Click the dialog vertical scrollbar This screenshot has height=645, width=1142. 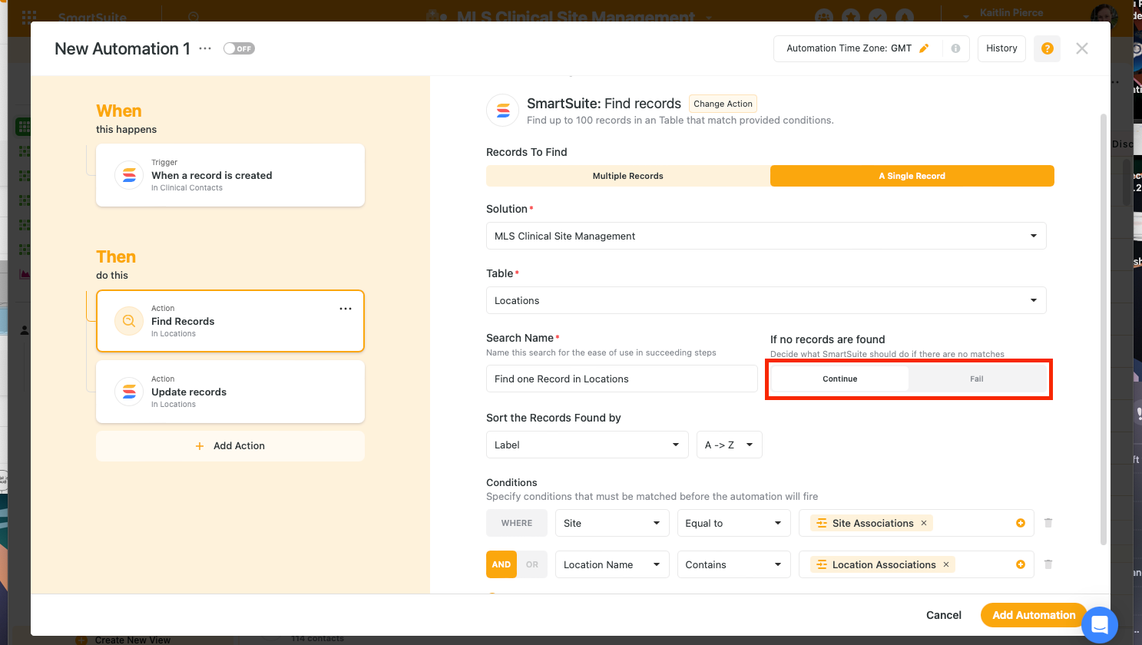pos(1104,330)
